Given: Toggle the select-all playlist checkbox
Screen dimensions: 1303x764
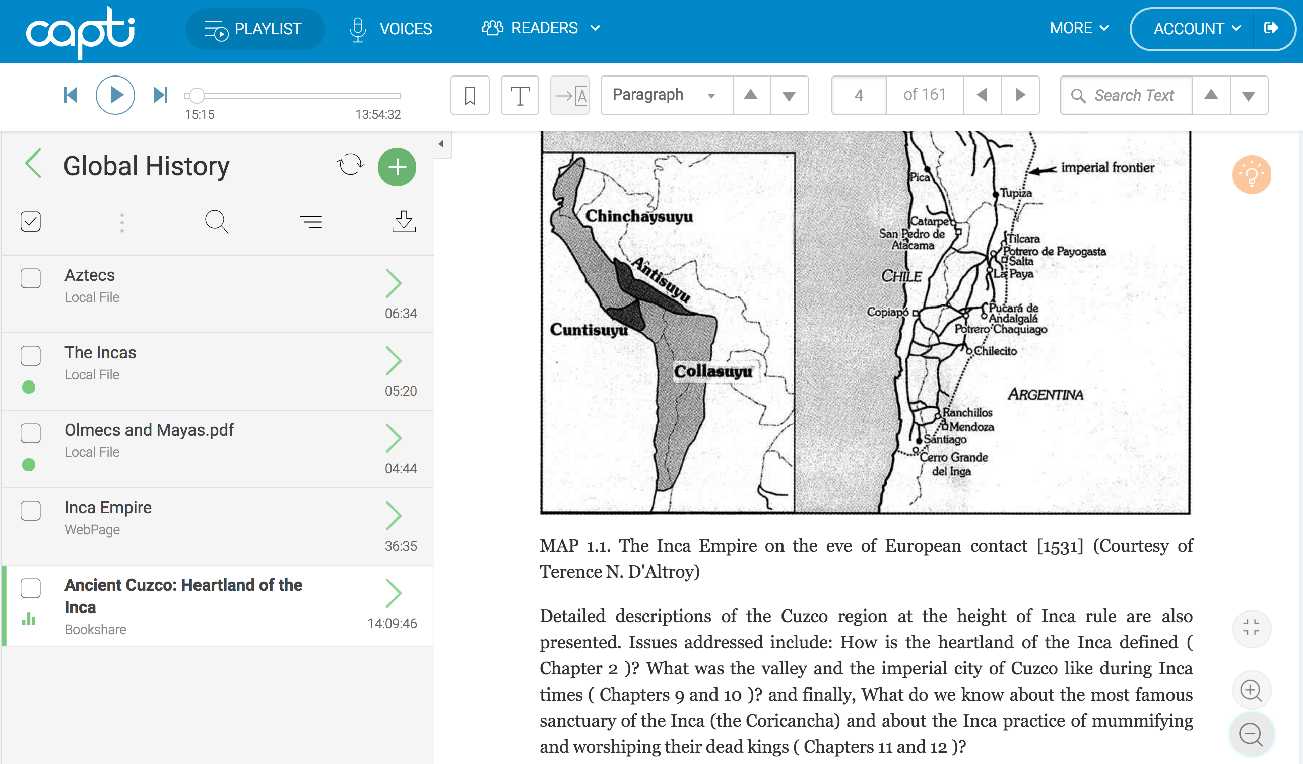Looking at the screenshot, I should click(x=31, y=221).
